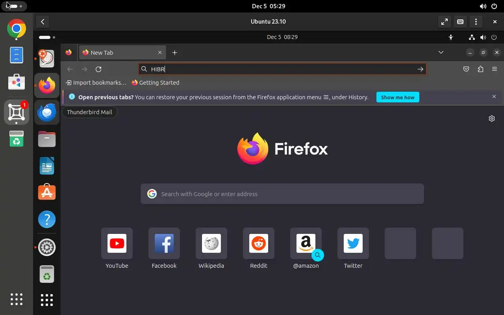Image resolution: width=504 pixels, height=315 pixels.
Task: Open the power menu in Ubuntu top bar
Action: 494,37
